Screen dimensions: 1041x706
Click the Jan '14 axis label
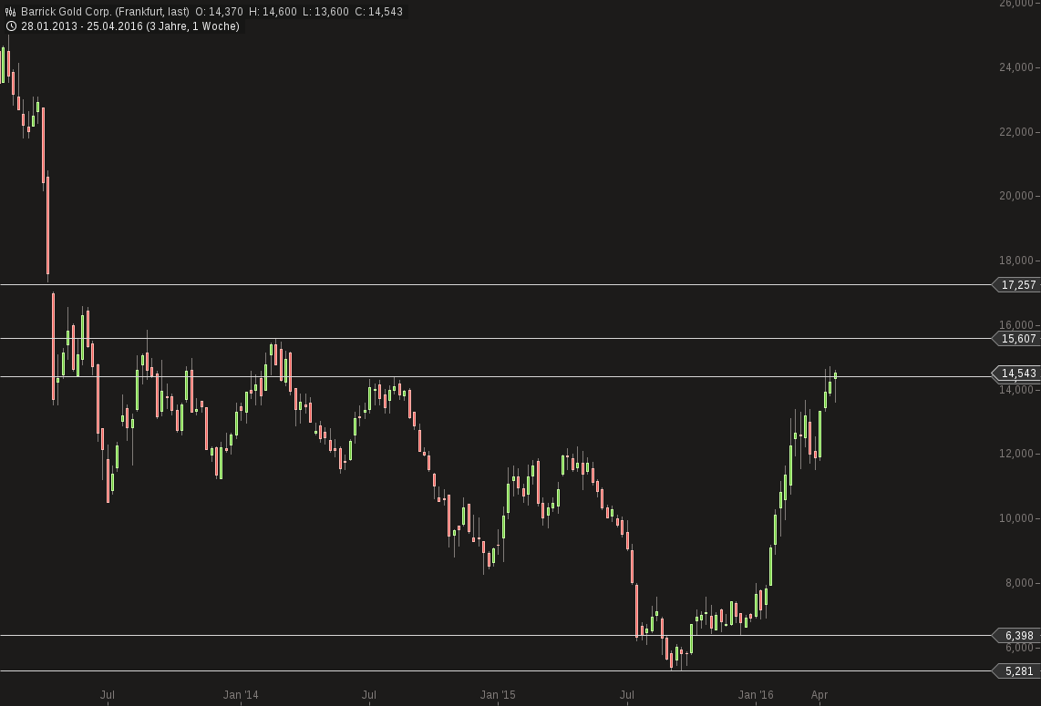point(239,694)
